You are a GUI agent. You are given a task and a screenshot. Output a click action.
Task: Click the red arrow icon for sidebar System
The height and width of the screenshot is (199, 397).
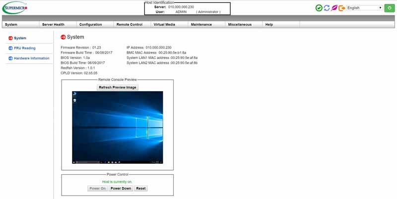point(10,38)
